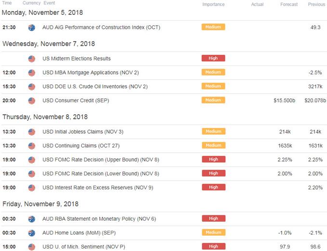Click US flag beside Consumer Credit (SEP)
Viewport: 327px width, 251px height.
tap(32, 100)
